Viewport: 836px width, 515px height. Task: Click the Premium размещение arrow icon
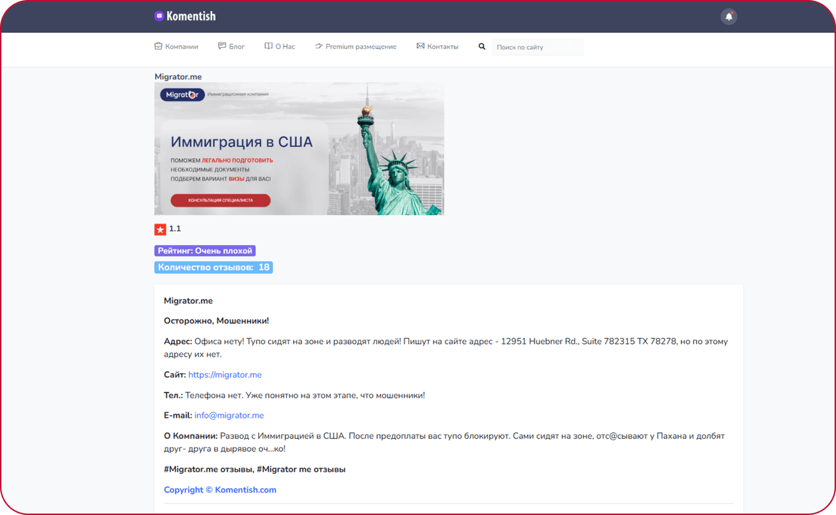(318, 46)
